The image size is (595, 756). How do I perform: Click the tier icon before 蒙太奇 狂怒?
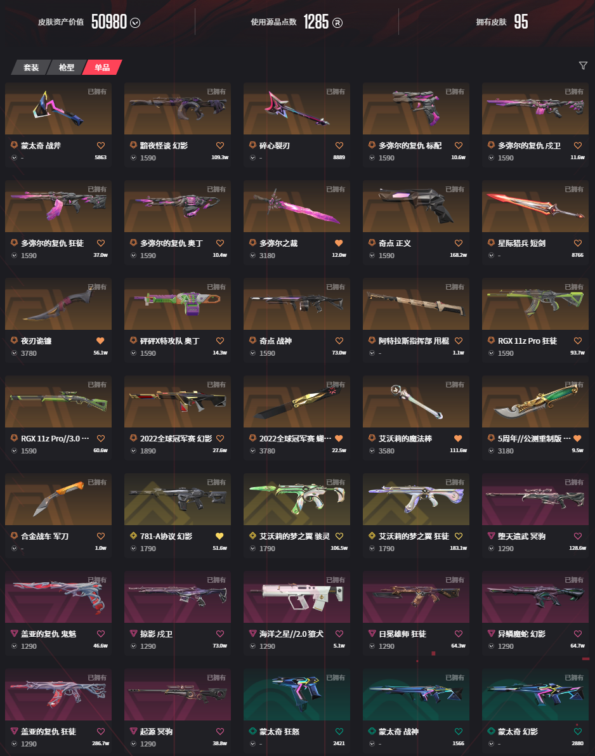(252, 731)
